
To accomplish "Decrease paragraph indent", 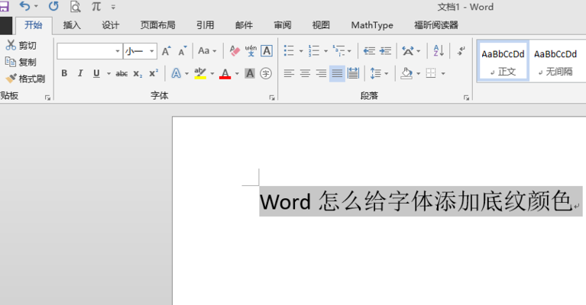I will click(369, 51).
